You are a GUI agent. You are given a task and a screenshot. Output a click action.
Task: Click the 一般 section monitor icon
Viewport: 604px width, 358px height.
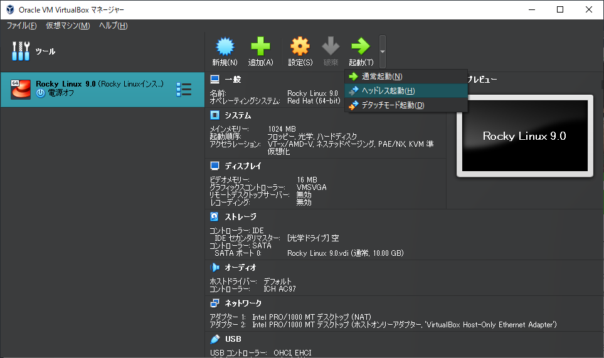point(215,79)
